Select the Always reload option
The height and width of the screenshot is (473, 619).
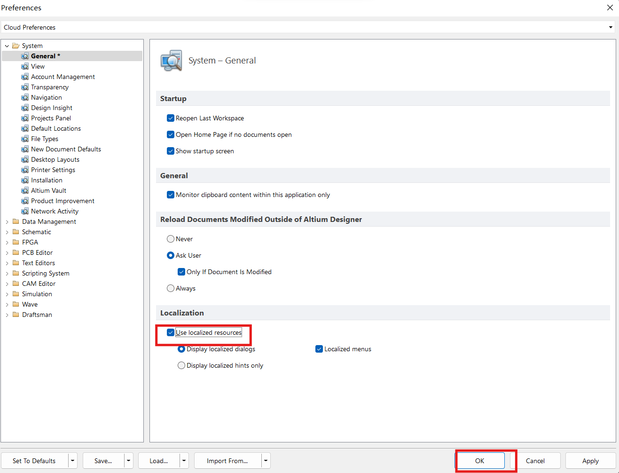[x=171, y=288]
